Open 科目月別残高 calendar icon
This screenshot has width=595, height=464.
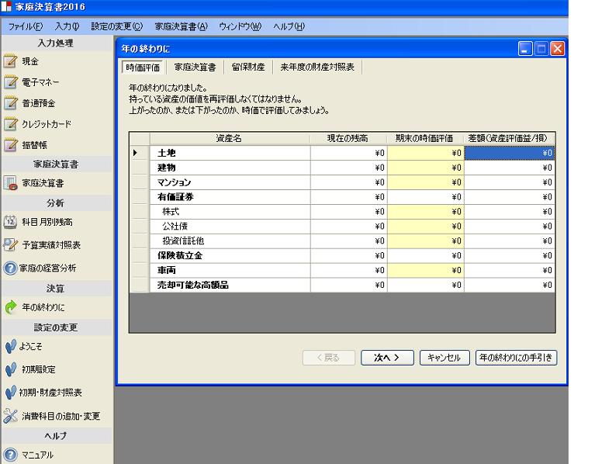(x=10, y=223)
